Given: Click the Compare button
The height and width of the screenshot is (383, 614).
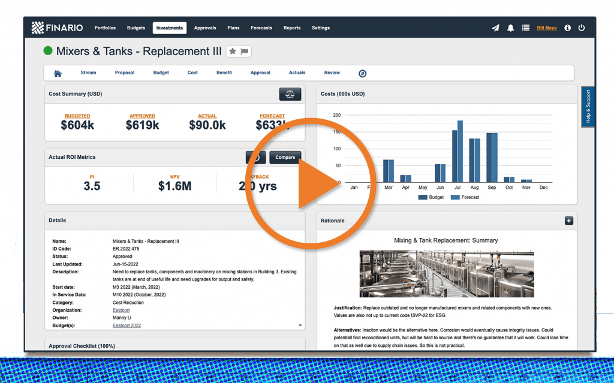Looking at the screenshot, I should (285, 158).
